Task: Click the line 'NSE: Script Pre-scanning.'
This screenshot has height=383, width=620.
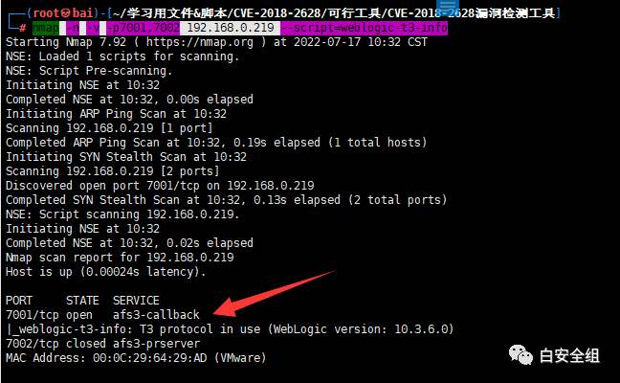Action: tap(89, 71)
